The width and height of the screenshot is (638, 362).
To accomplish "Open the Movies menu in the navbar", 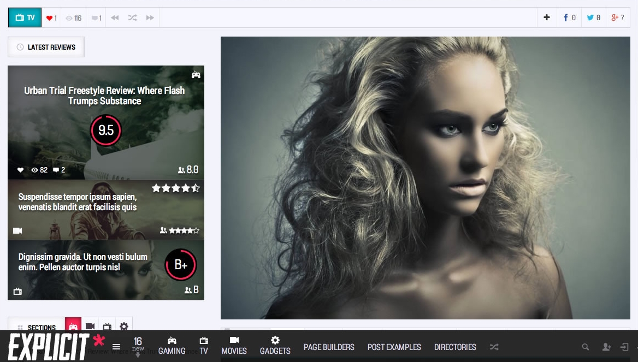I will point(234,346).
